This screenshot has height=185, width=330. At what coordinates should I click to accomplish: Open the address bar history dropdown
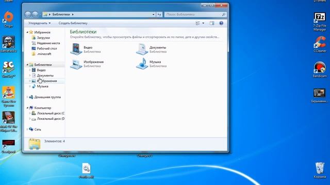(x=154, y=14)
